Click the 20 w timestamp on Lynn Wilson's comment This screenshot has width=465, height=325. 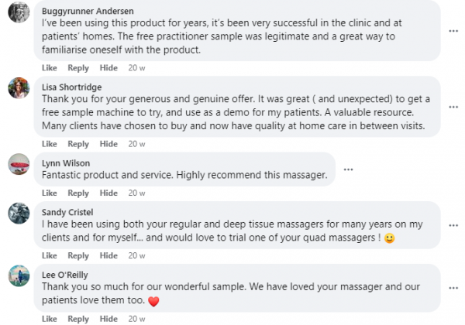[x=136, y=193]
